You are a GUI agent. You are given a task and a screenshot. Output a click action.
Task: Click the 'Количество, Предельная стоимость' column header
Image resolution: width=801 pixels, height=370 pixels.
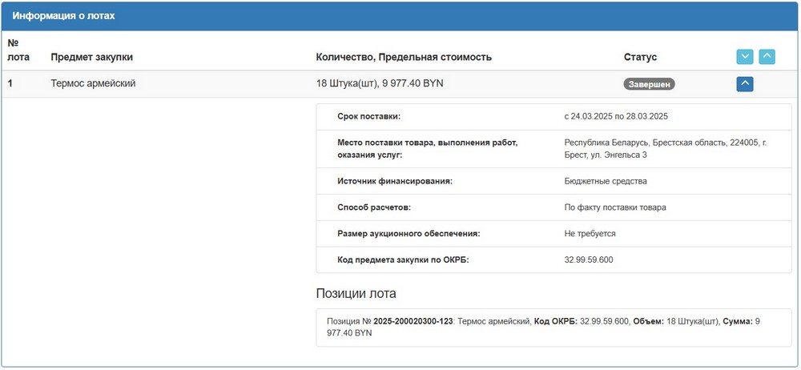tap(404, 57)
